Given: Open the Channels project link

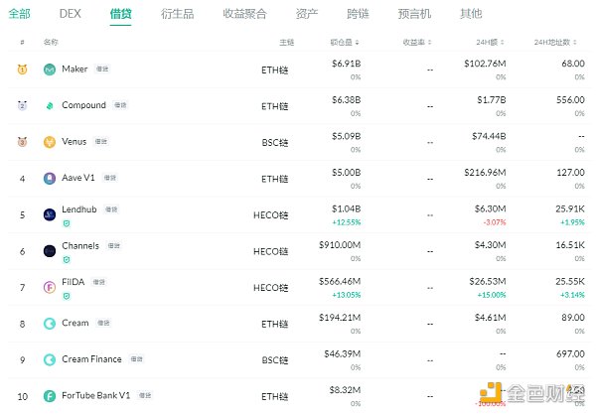Looking at the screenshot, I should pos(80,246).
